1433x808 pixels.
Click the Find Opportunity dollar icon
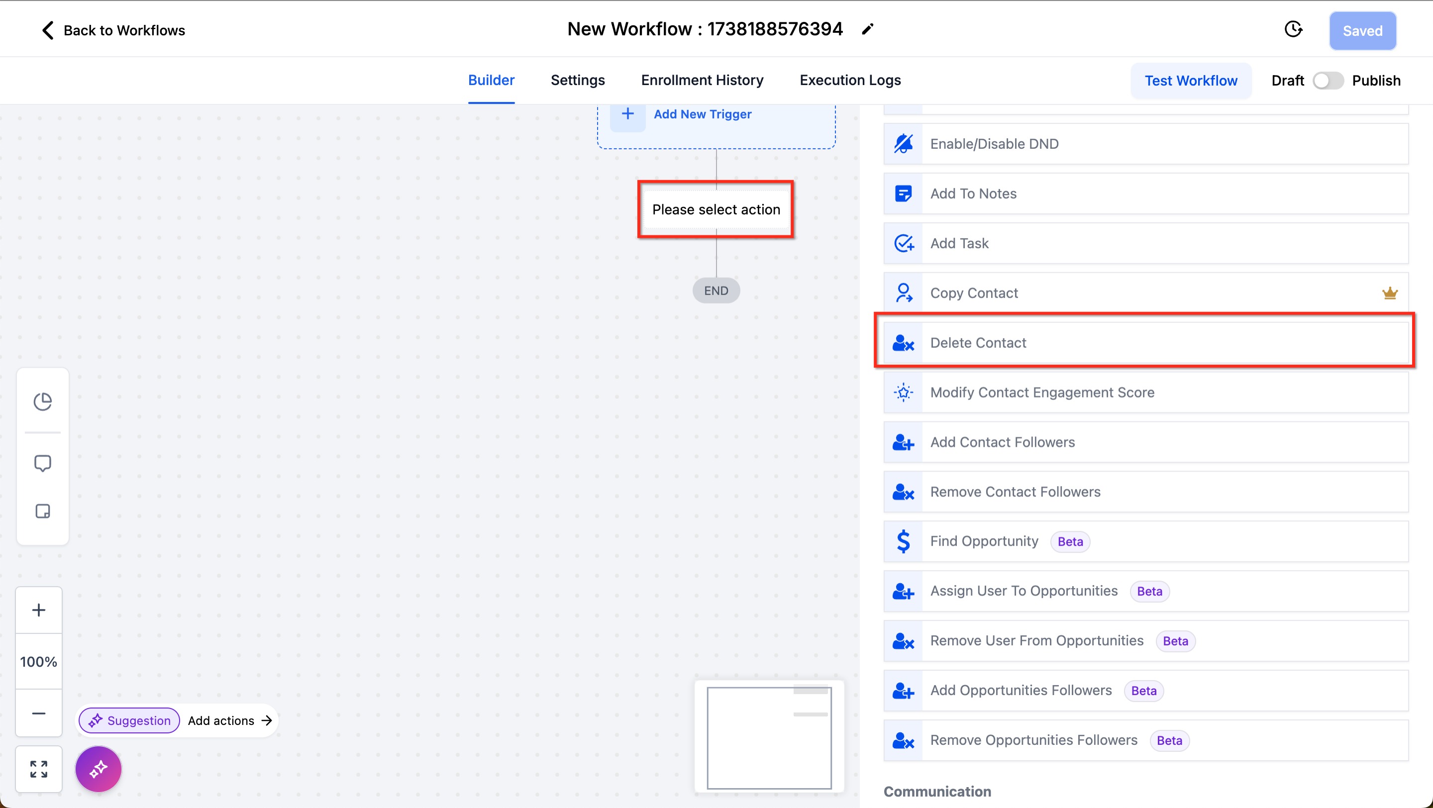[903, 541]
